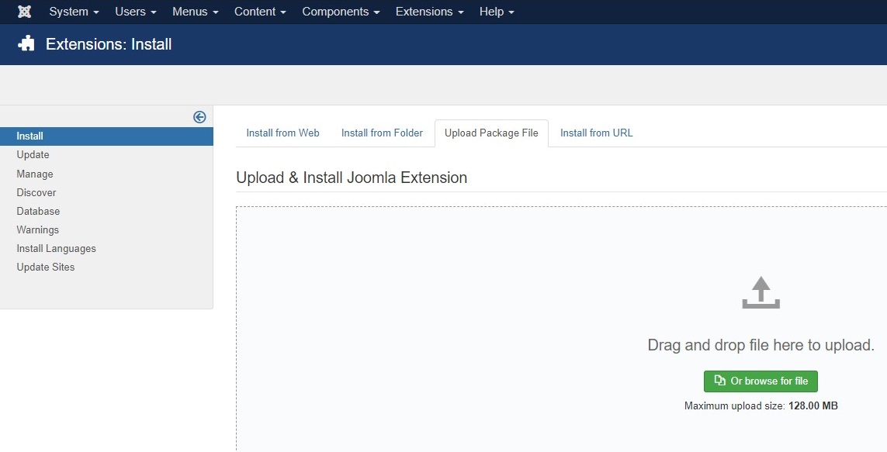Open the Help menu

tap(497, 12)
